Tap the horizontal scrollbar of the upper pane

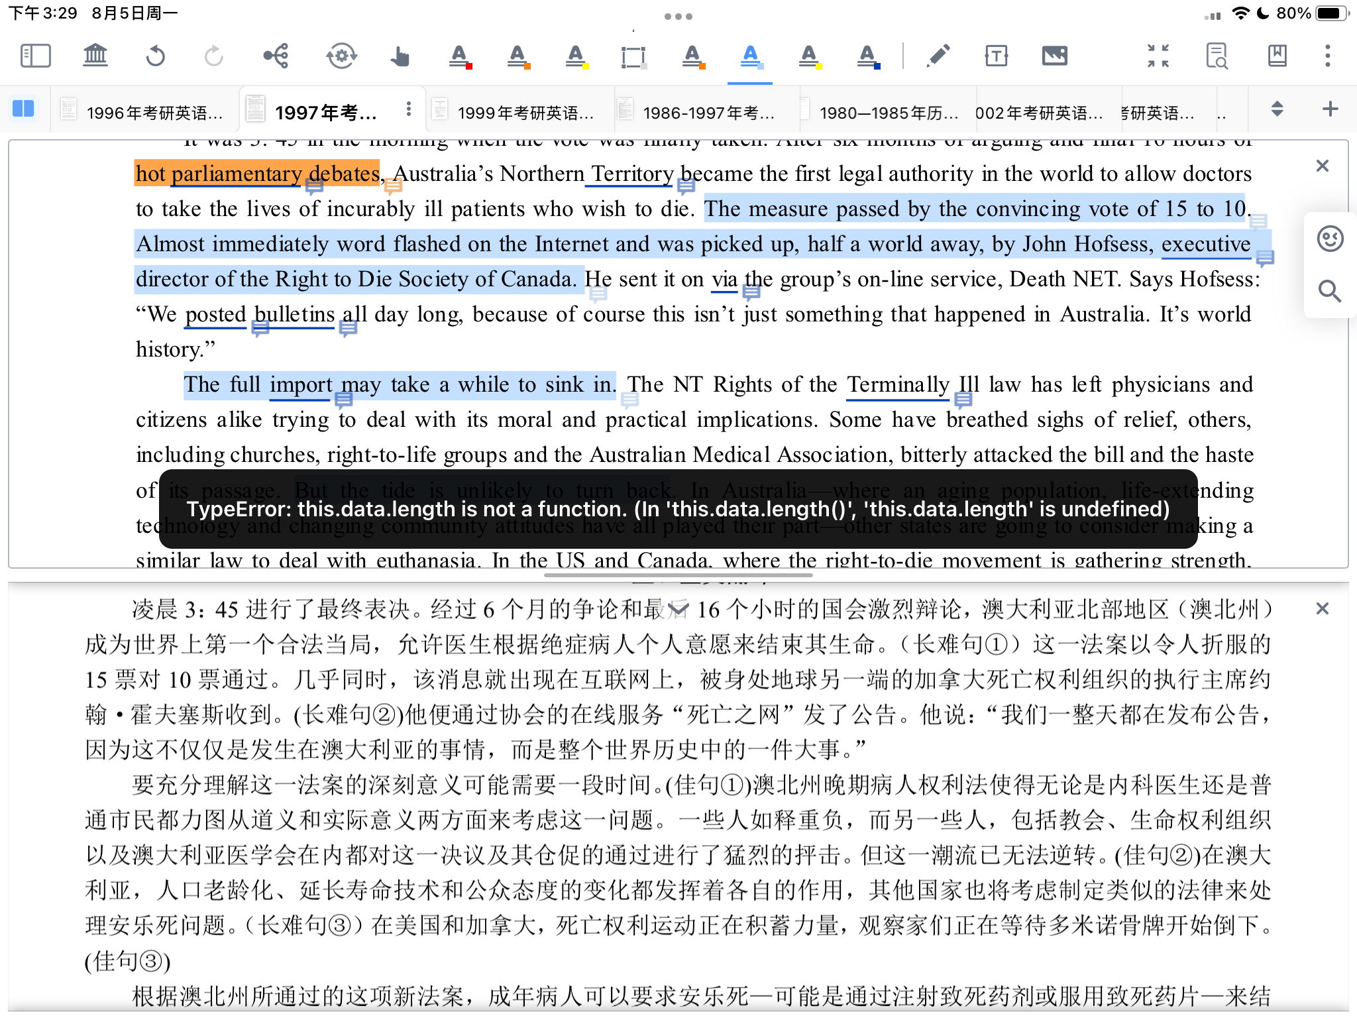tap(678, 575)
